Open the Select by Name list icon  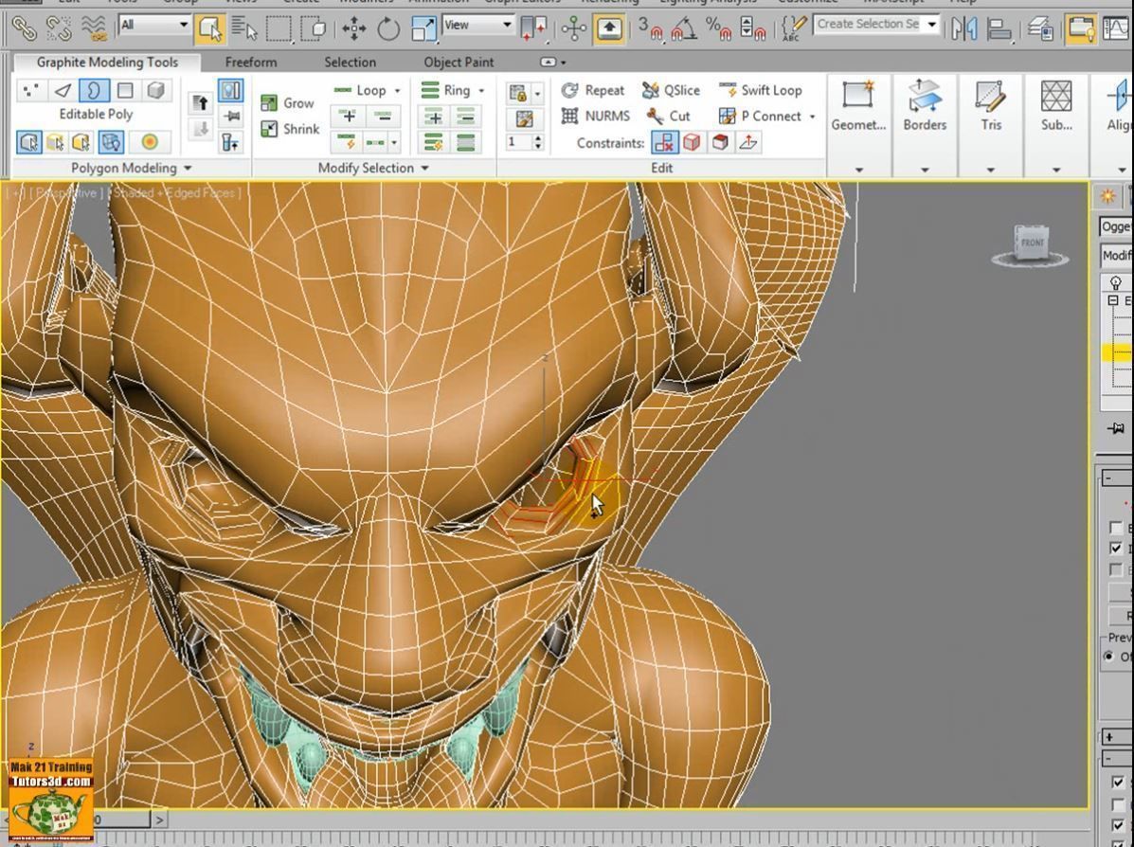244,29
